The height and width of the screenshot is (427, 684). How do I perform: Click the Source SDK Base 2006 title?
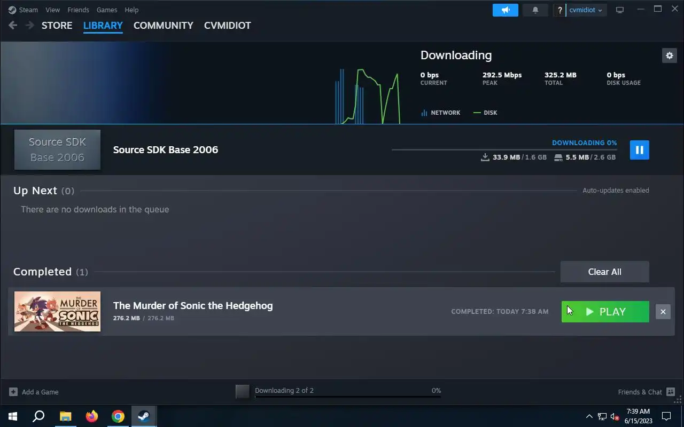click(x=166, y=149)
